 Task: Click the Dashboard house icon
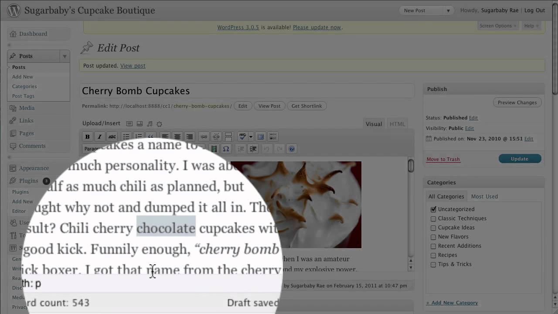point(13,34)
